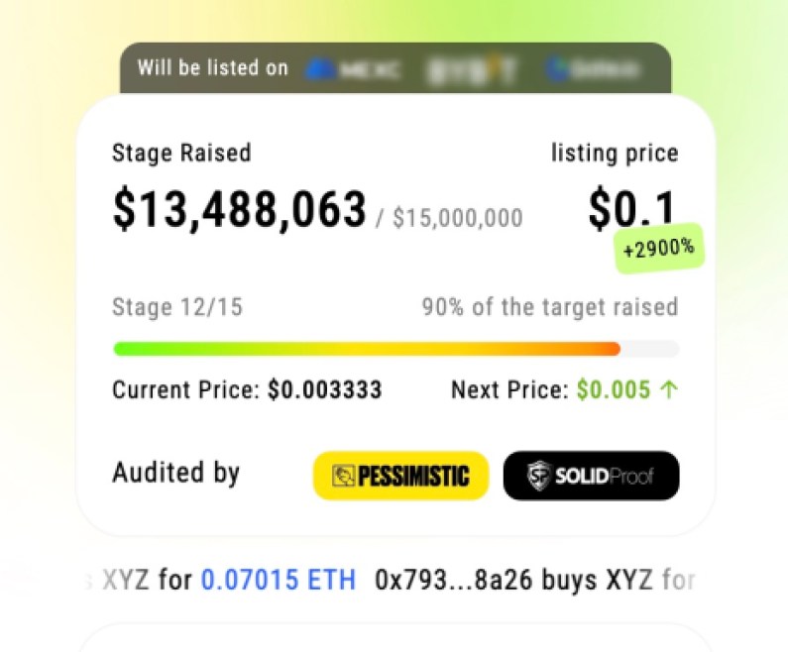Click the 0.07015 ETH ticker link
The width and height of the screenshot is (788, 652).
pos(278,580)
